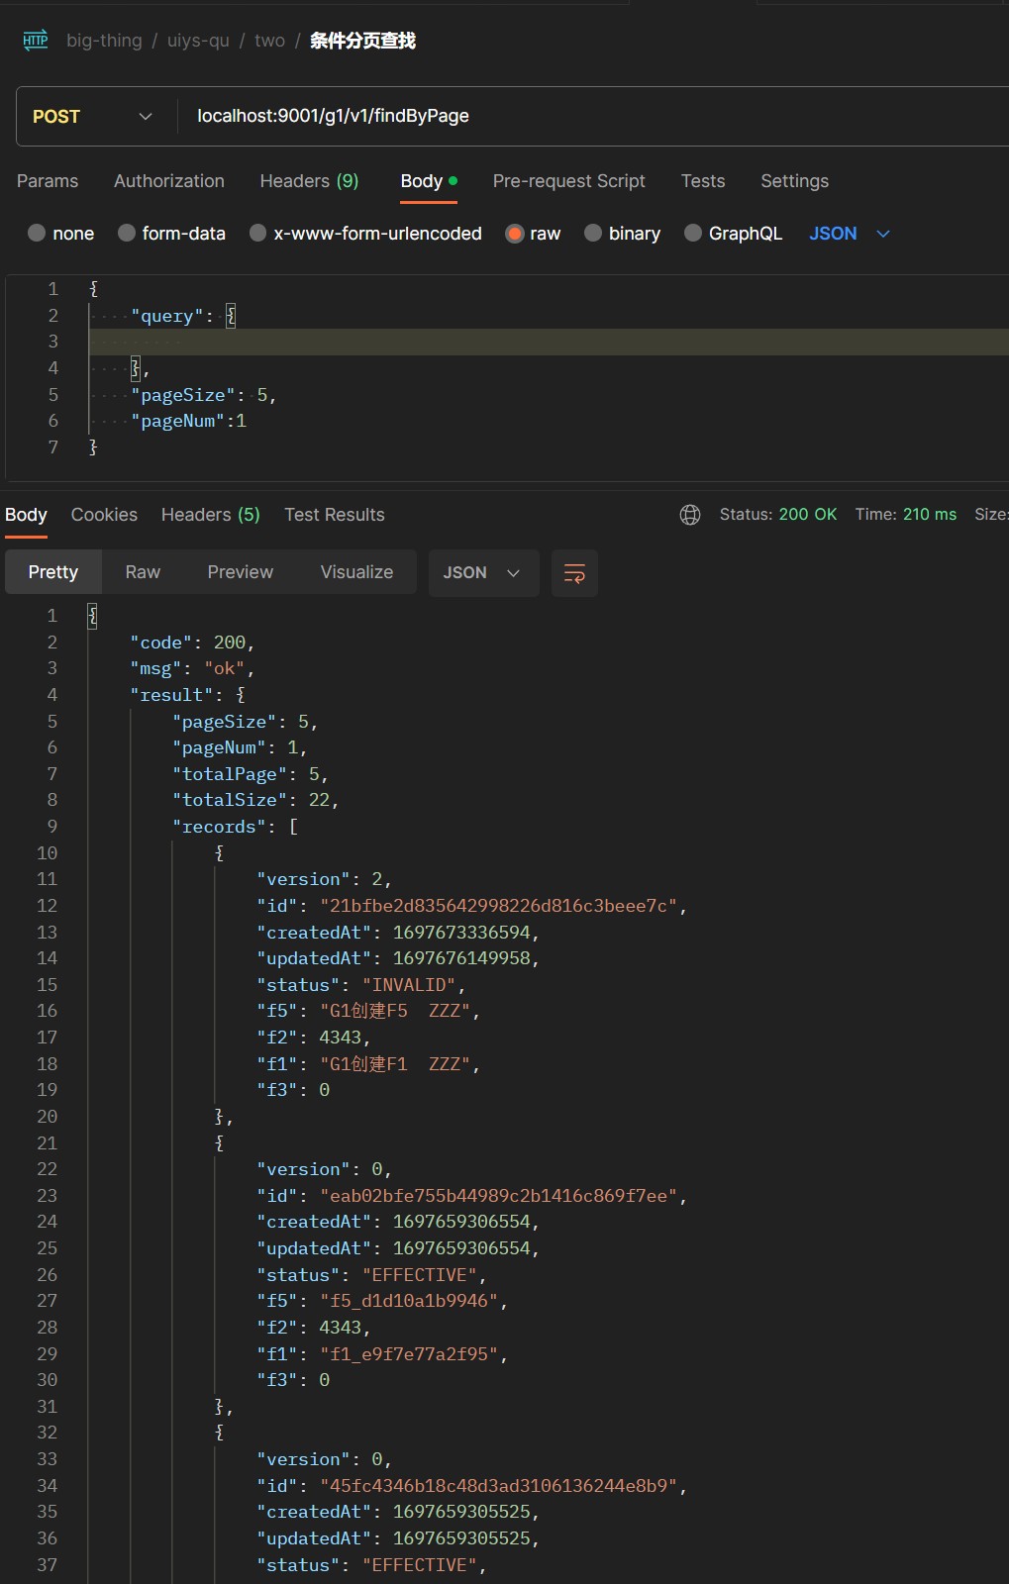Switch to the request Body tab
Image resolution: width=1009 pixels, height=1584 pixels.
[x=429, y=181]
